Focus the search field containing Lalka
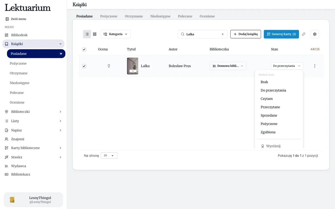This screenshot has height=209, width=335. [202, 34]
